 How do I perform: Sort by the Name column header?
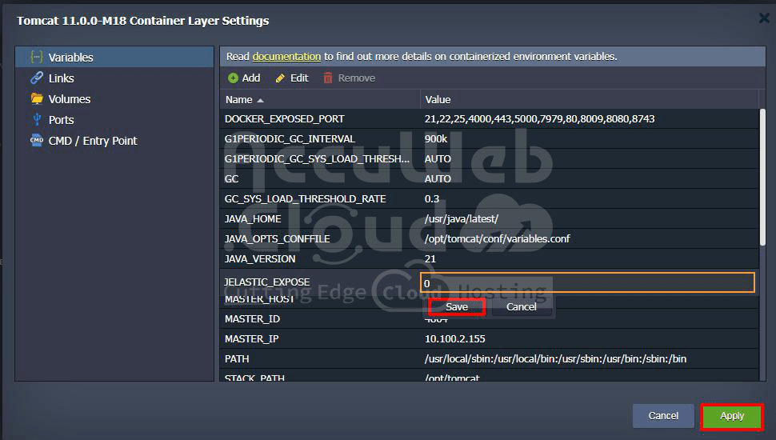320,99
